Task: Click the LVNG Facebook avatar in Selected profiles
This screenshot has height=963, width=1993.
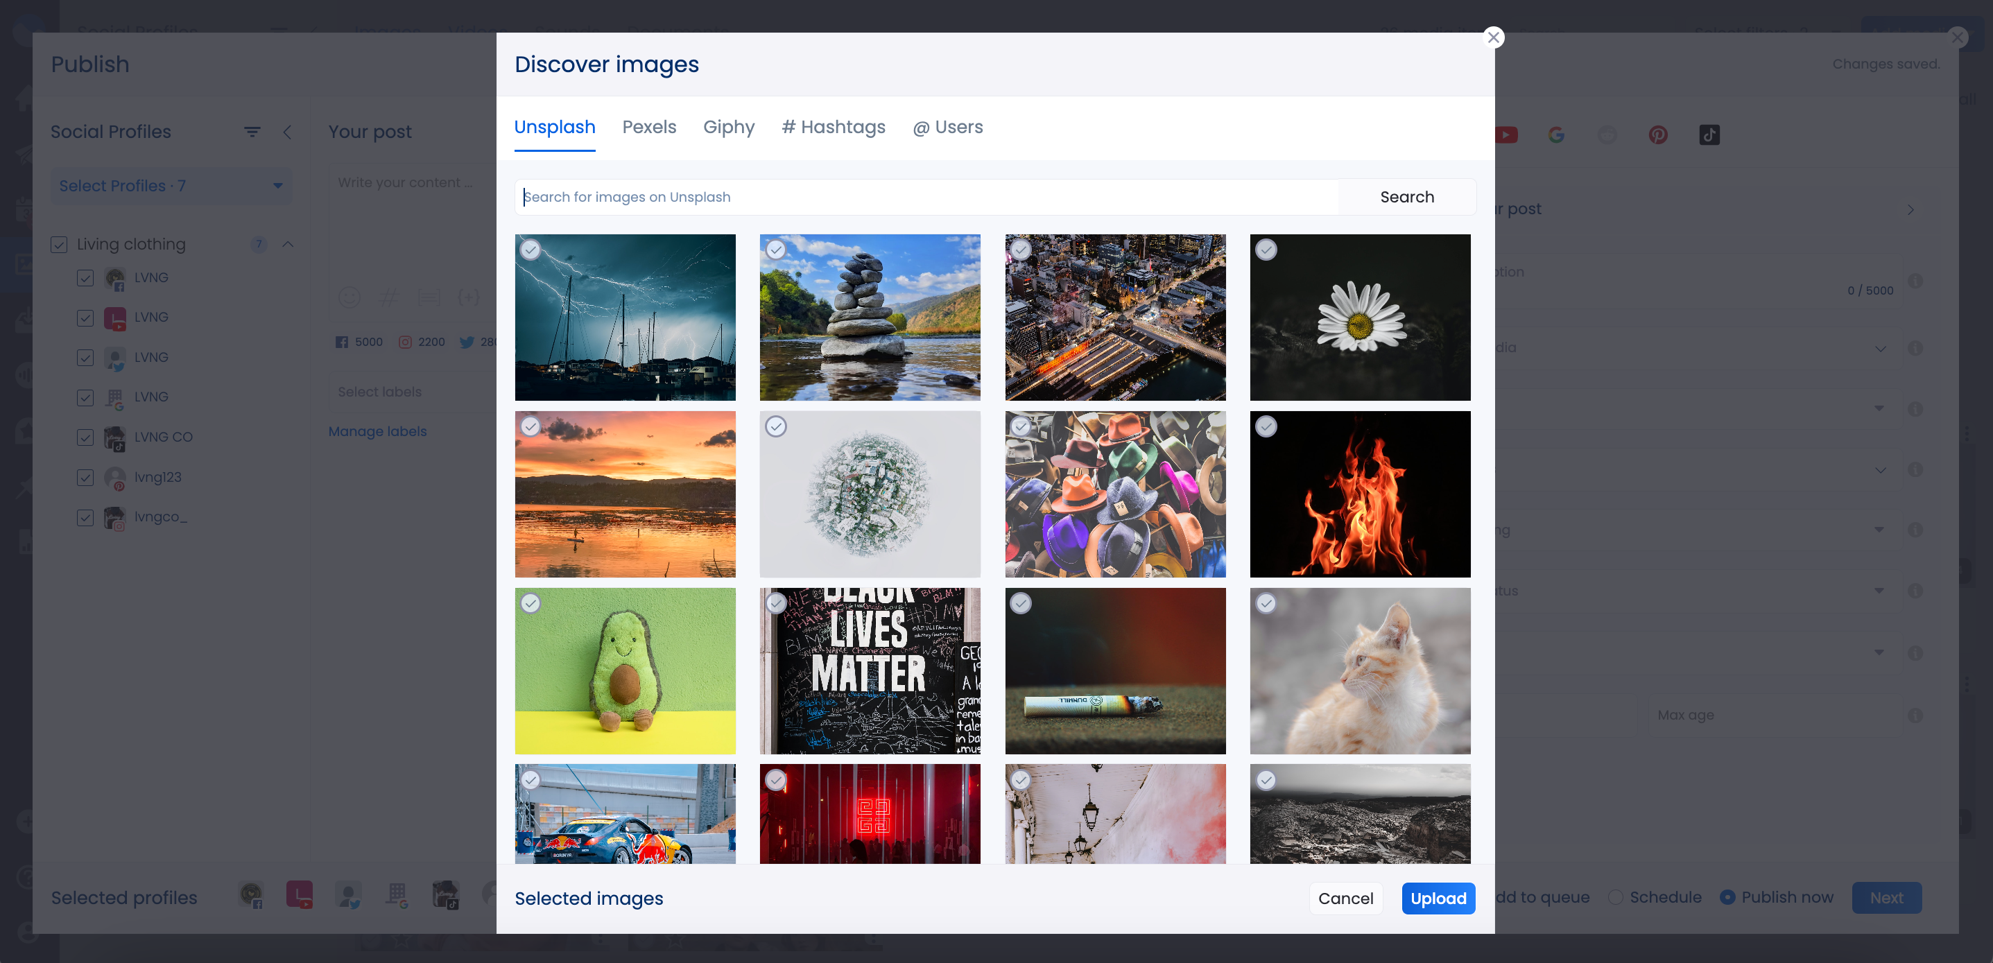Action: click(x=252, y=895)
